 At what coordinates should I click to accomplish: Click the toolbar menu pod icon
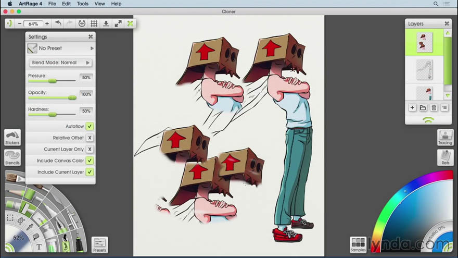(x=10, y=23)
